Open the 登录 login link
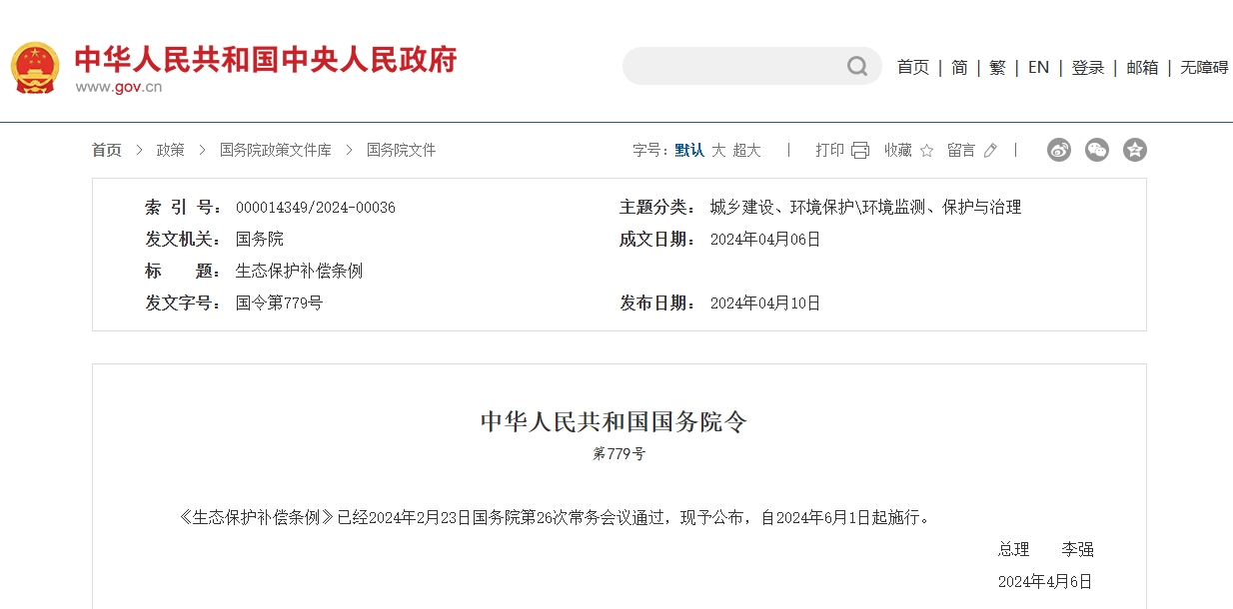This screenshot has width=1233, height=609. [1087, 67]
